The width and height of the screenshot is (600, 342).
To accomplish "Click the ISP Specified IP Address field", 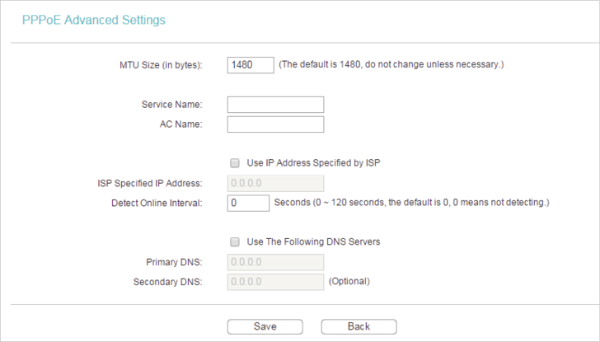I will (275, 183).
